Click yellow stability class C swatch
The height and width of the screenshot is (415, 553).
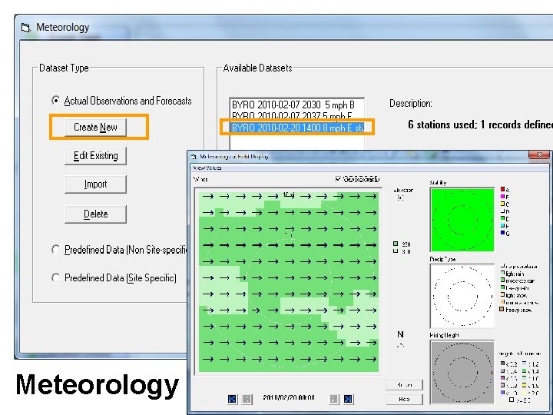click(x=503, y=204)
